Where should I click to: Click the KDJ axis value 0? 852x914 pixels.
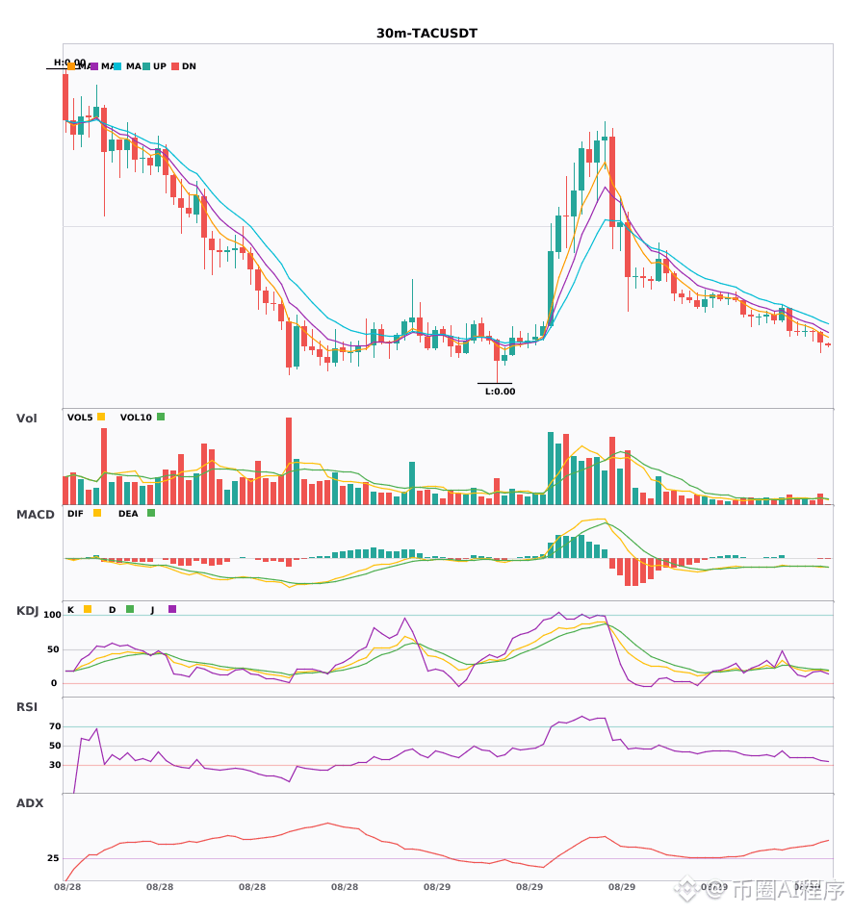point(54,683)
